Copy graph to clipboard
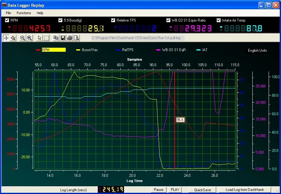 (x=56, y=38)
